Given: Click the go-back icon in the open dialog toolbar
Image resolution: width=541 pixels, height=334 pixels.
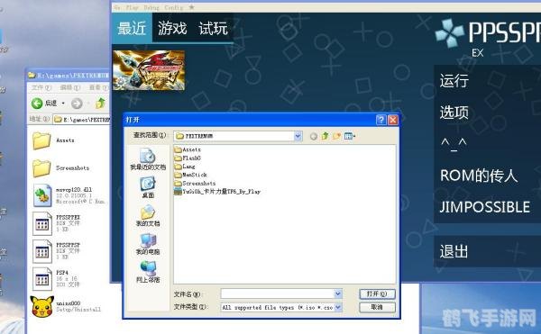Looking at the screenshot, I should tap(313, 136).
